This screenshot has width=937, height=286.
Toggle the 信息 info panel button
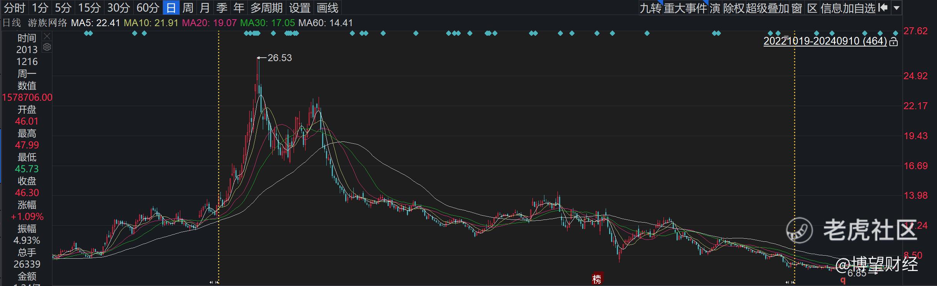point(831,8)
